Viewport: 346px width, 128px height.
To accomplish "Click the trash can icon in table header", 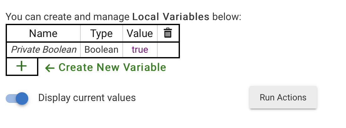I will 168,33.
